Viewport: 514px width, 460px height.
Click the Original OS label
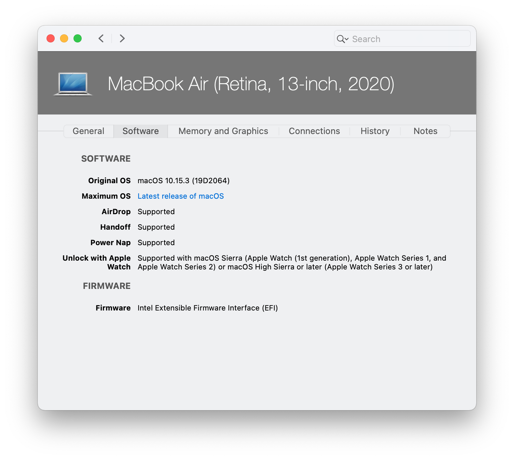pyautogui.click(x=109, y=180)
